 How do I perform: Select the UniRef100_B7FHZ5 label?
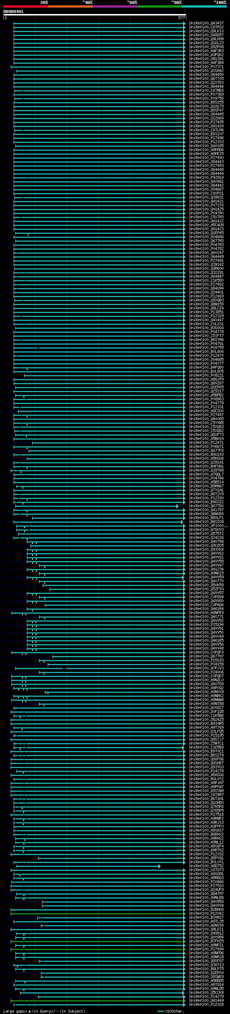pyautogui.click(x=206, y=941)
